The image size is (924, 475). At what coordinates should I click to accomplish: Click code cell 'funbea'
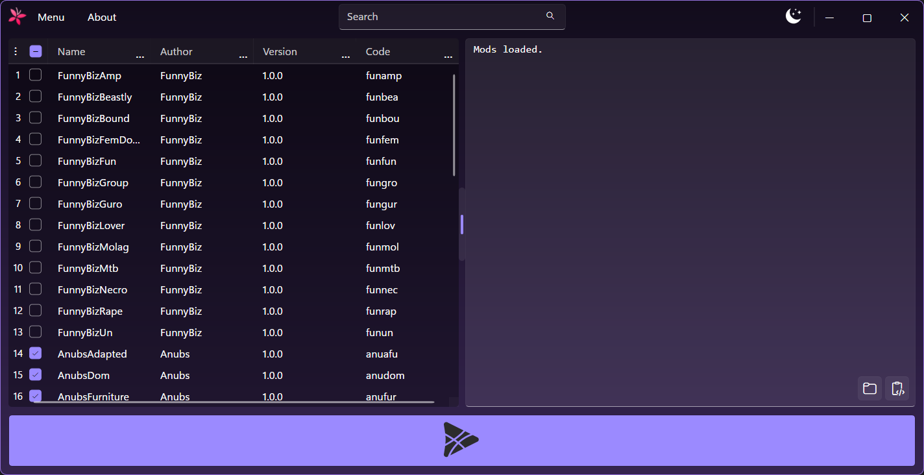click(382, 97)
